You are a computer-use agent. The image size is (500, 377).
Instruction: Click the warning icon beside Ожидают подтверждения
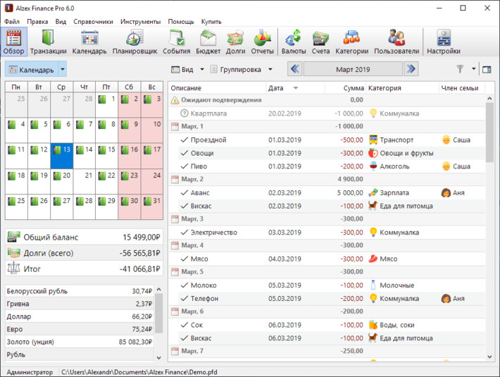tap(175, 100)
